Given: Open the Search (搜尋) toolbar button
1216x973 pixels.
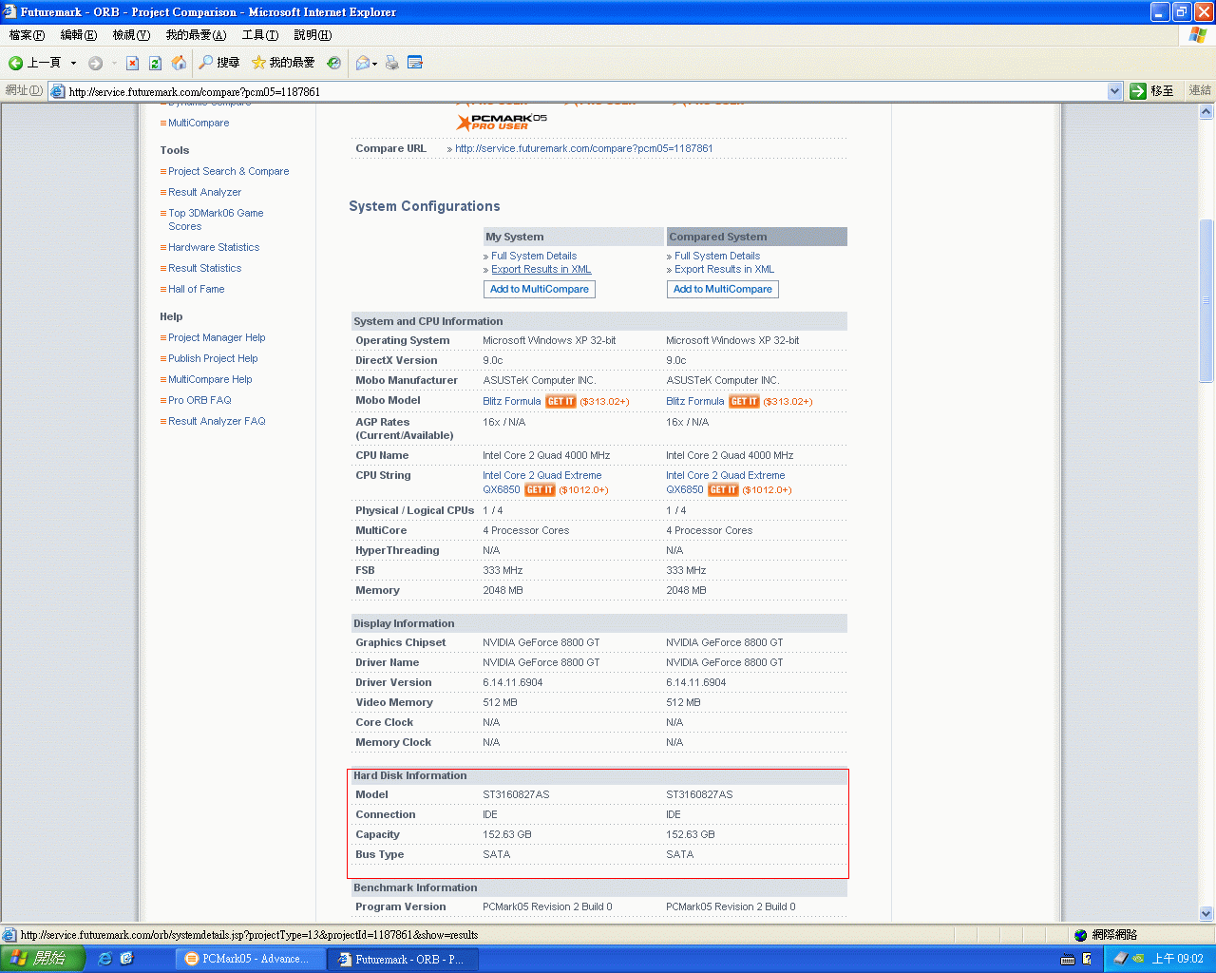Looking at the screenshot, I should [218, 63].
